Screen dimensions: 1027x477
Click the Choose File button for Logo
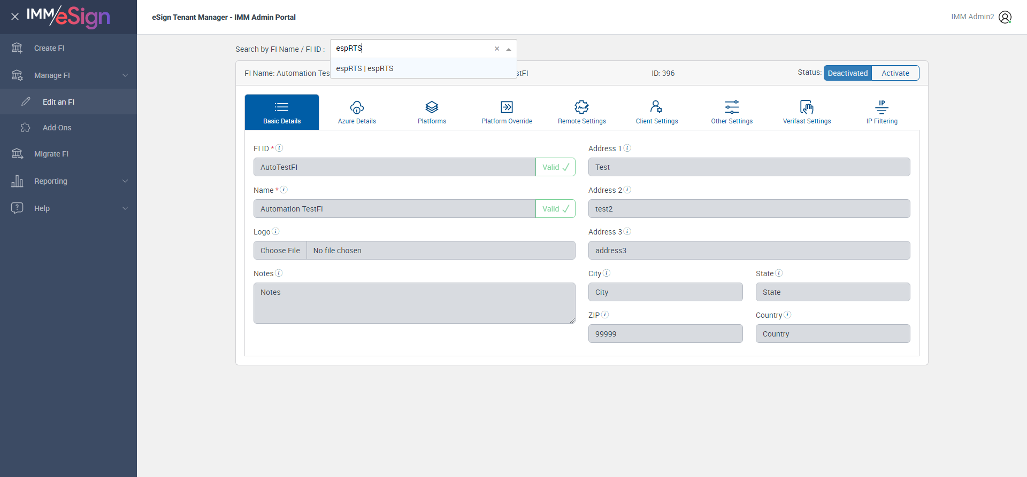(280, 251)
